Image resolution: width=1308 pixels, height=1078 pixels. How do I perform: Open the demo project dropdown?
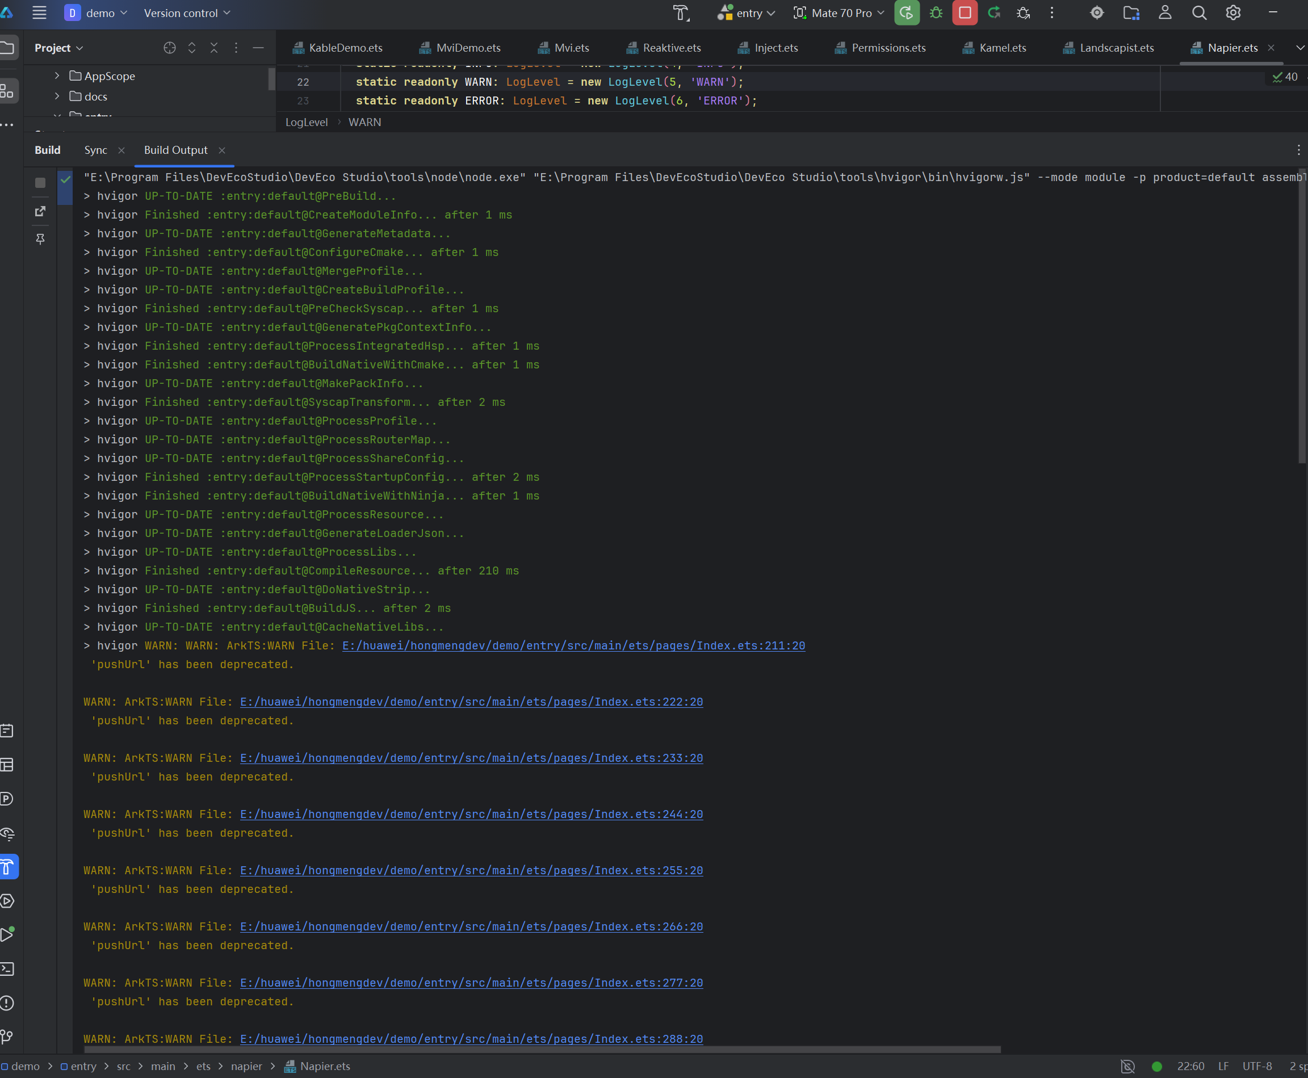(97, 13)
